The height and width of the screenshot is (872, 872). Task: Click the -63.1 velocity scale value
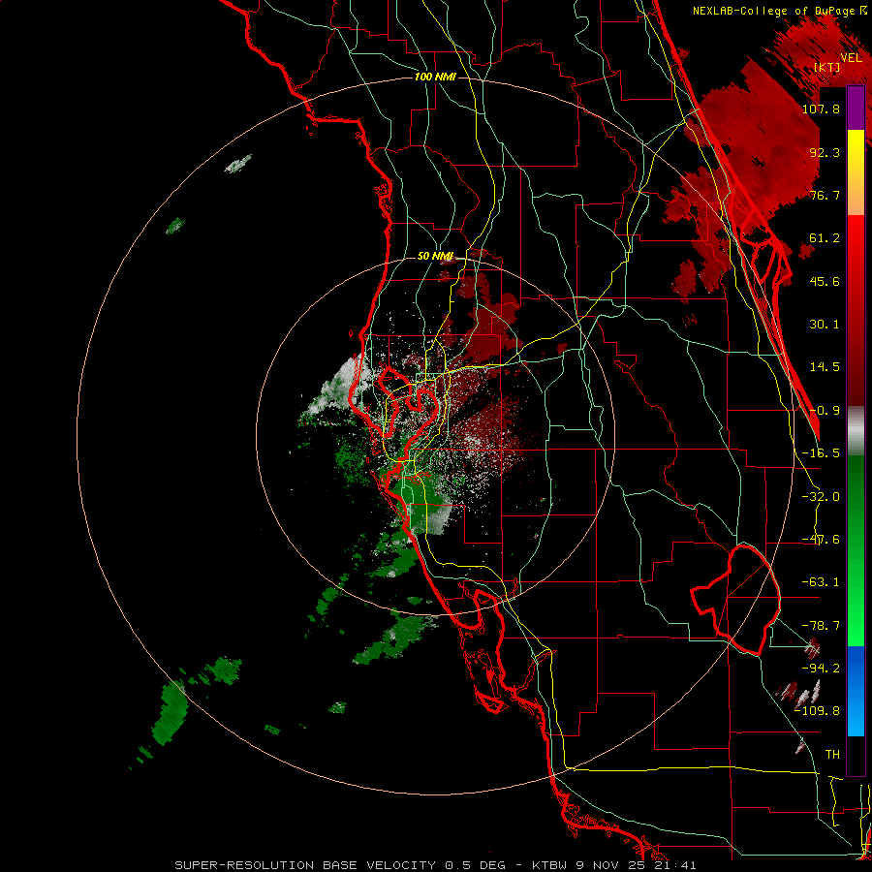click(821, 582)
